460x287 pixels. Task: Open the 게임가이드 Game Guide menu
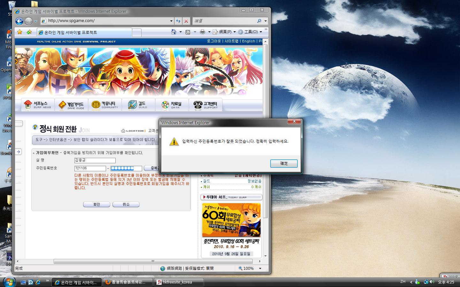[72, 105]
